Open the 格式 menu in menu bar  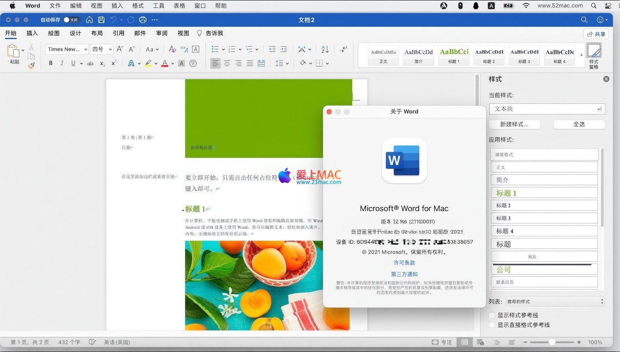pos(138,6)
